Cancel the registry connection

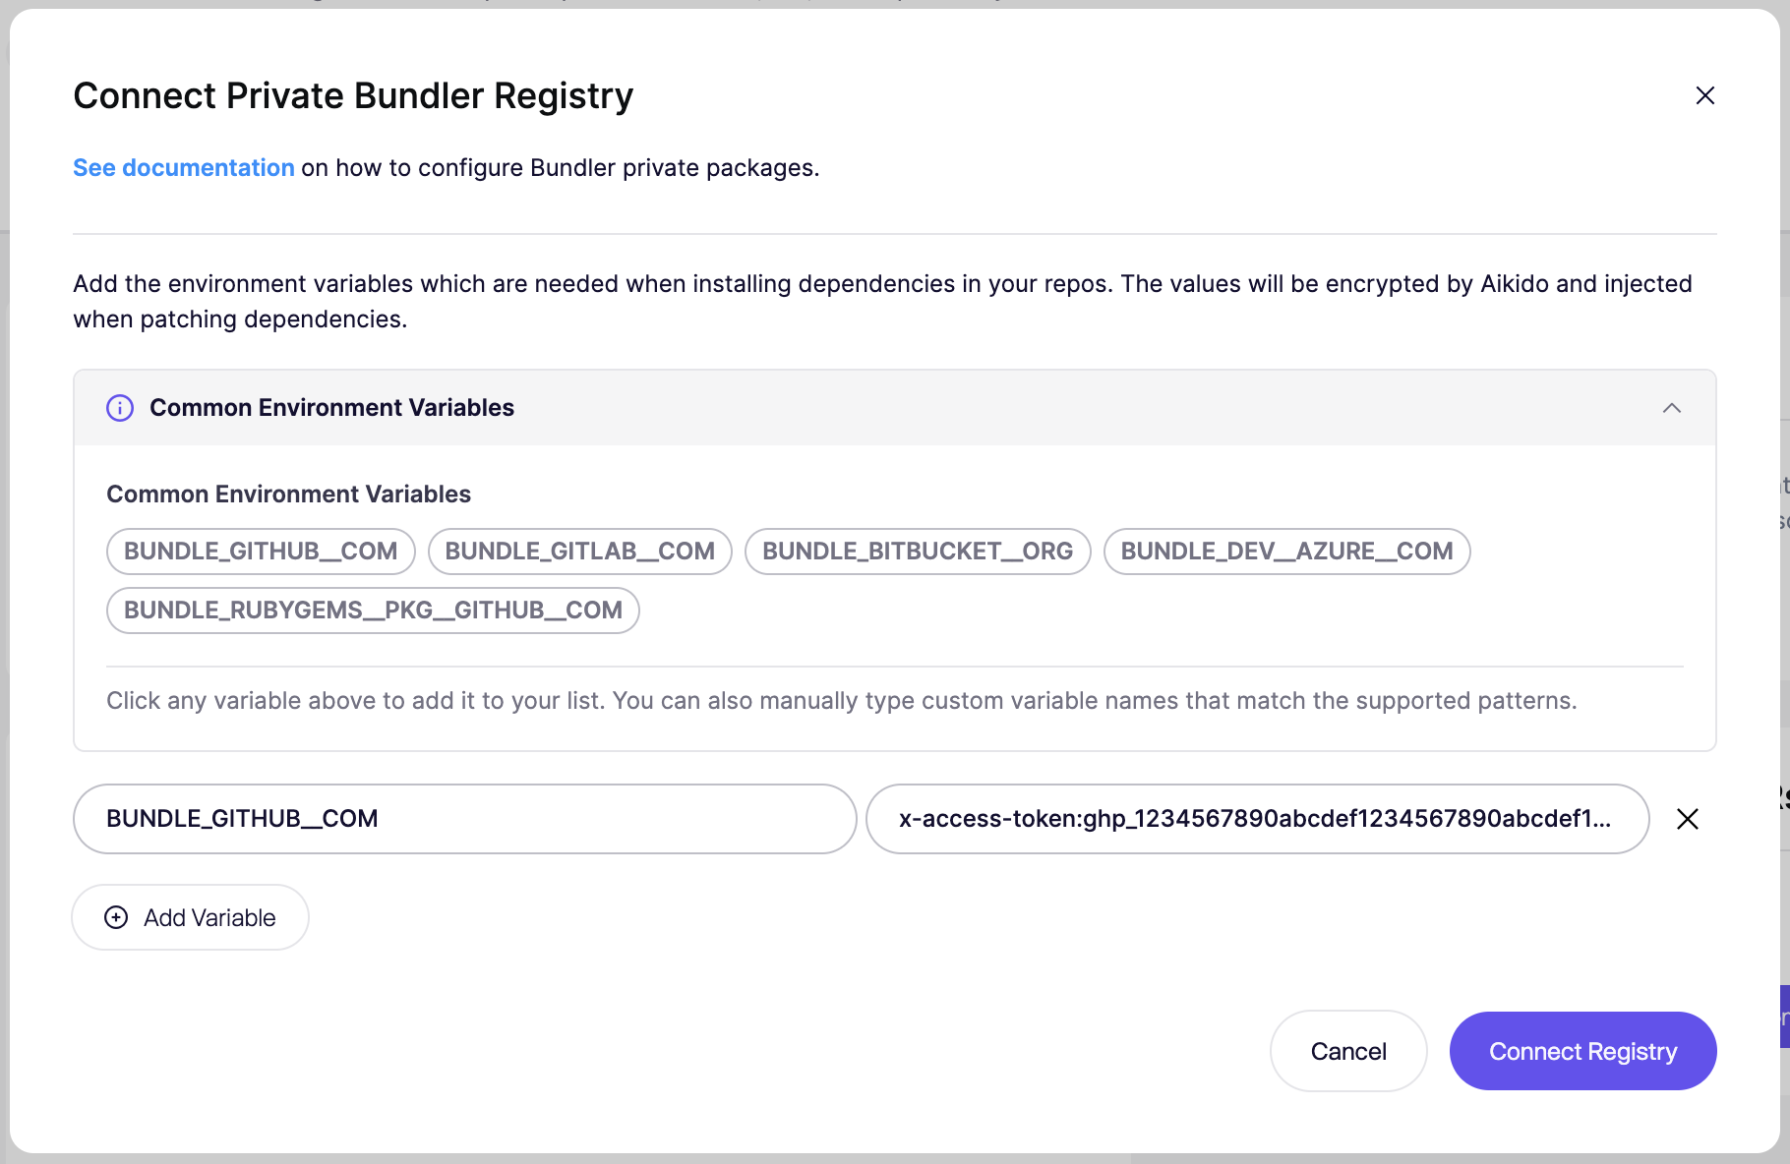pos(1347,1051)
